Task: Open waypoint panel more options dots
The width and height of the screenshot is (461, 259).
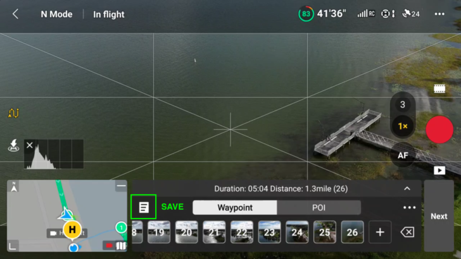Action: point(409,207)
